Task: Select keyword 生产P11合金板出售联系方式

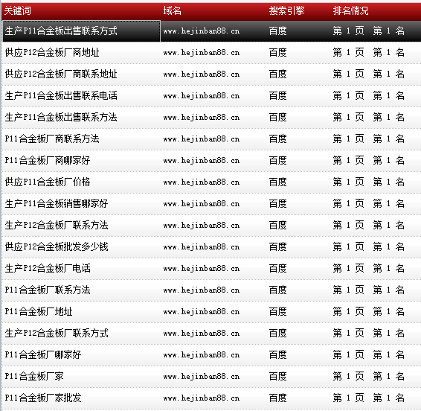Action: pyautogui.click(x=61, y=31)
